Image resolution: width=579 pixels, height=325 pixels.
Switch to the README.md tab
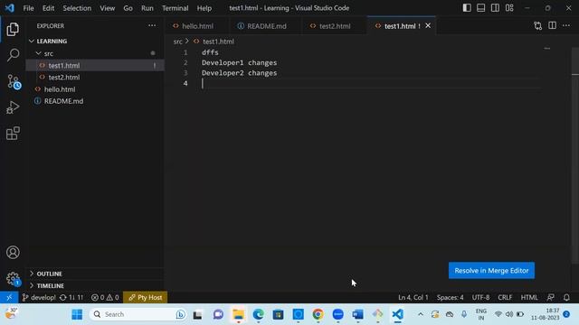(266, 26)
